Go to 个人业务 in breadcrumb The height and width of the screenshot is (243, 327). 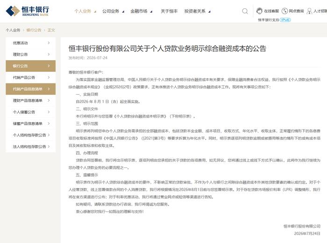(x=13, y=30)
